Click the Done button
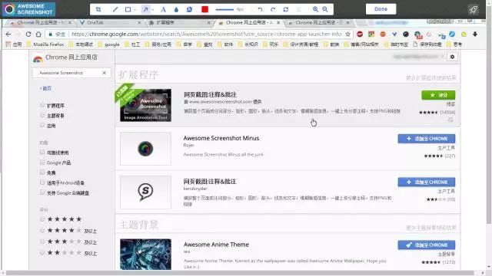The height and width of the screenshot is (276, 492). [x=381, y=9]
